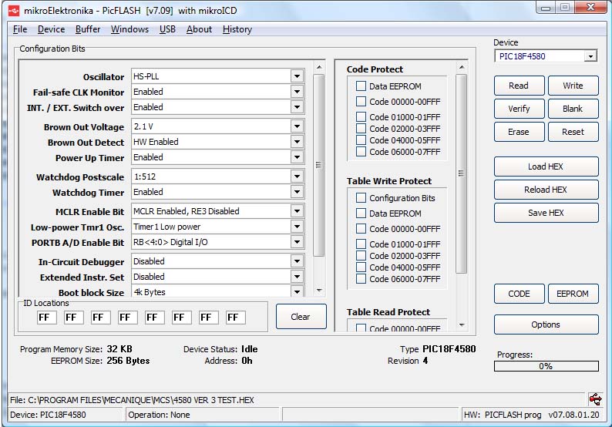
Task: Expand the Brown Out Voltage dropdown
Action: pyautogui.click(x=297, y=126)
